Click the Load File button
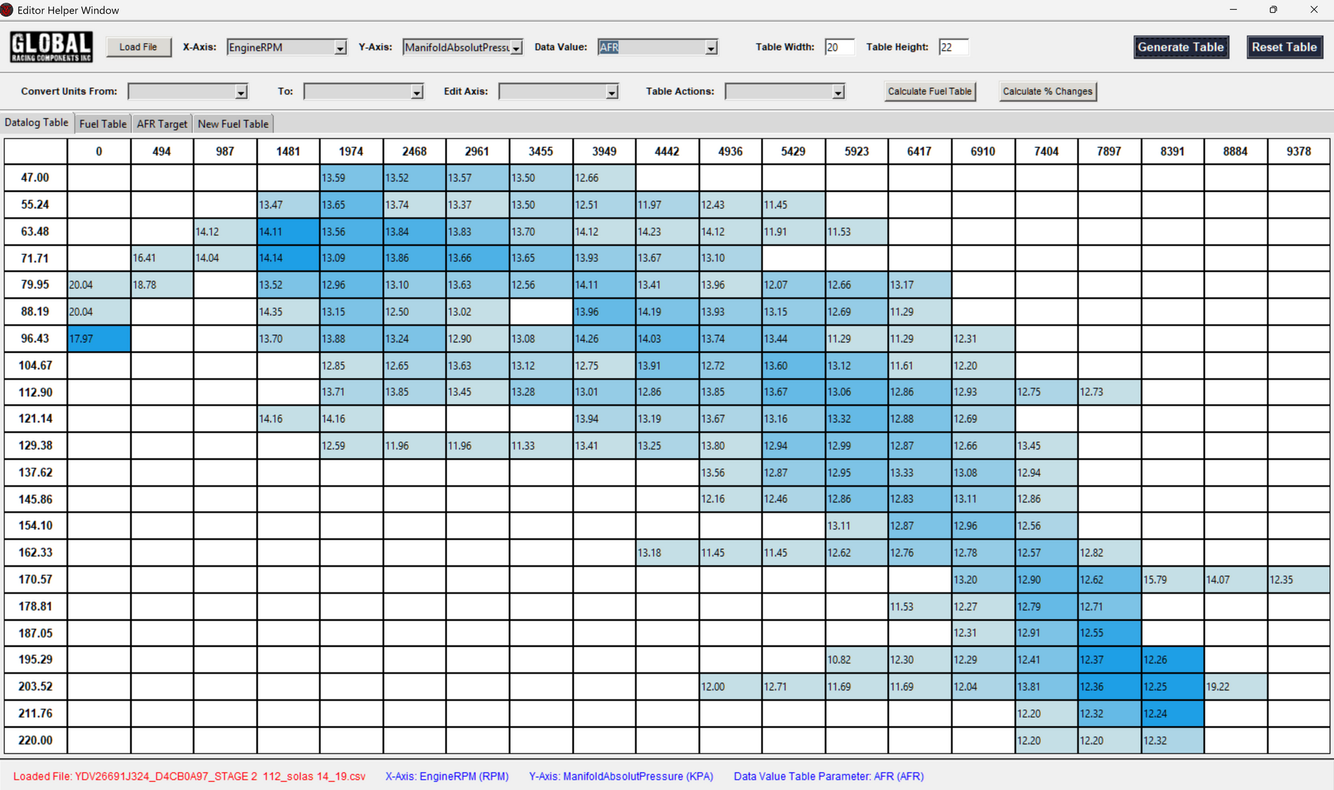1334x790 pixels. coord(138,47)
